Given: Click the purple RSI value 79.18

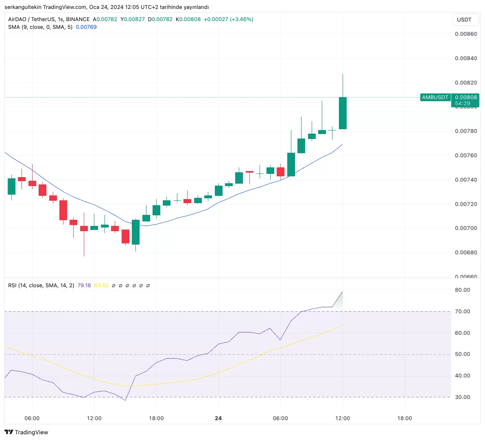Looking at the screenshot, I should [x=84, y=286].
